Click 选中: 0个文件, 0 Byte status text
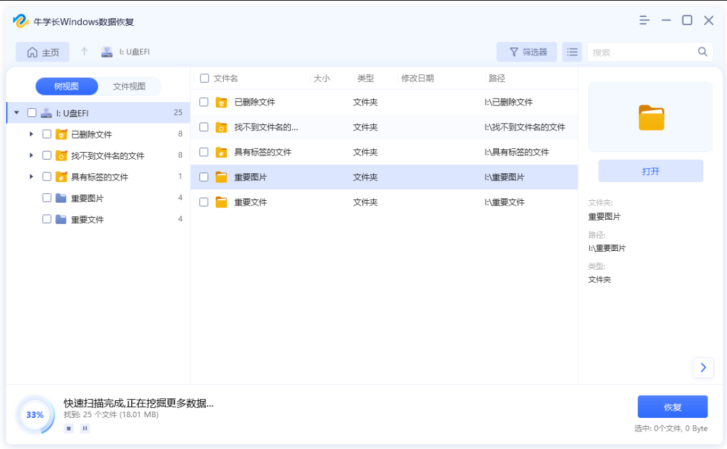The width and height of the screenshot is (727, 449). coord(671,428)
